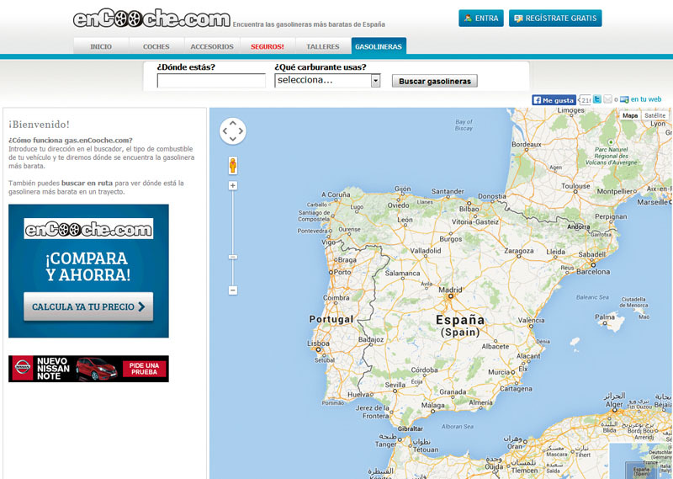Image resolution: width=673 pixels, height=479 pixels.
Task: Click the 'CALCULA YA TU PRECIO' button
Action: pos(88,306)
